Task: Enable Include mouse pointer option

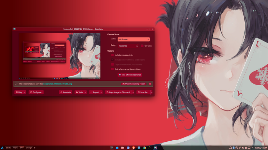Action: pyautogui.click(x=112, y=55)
